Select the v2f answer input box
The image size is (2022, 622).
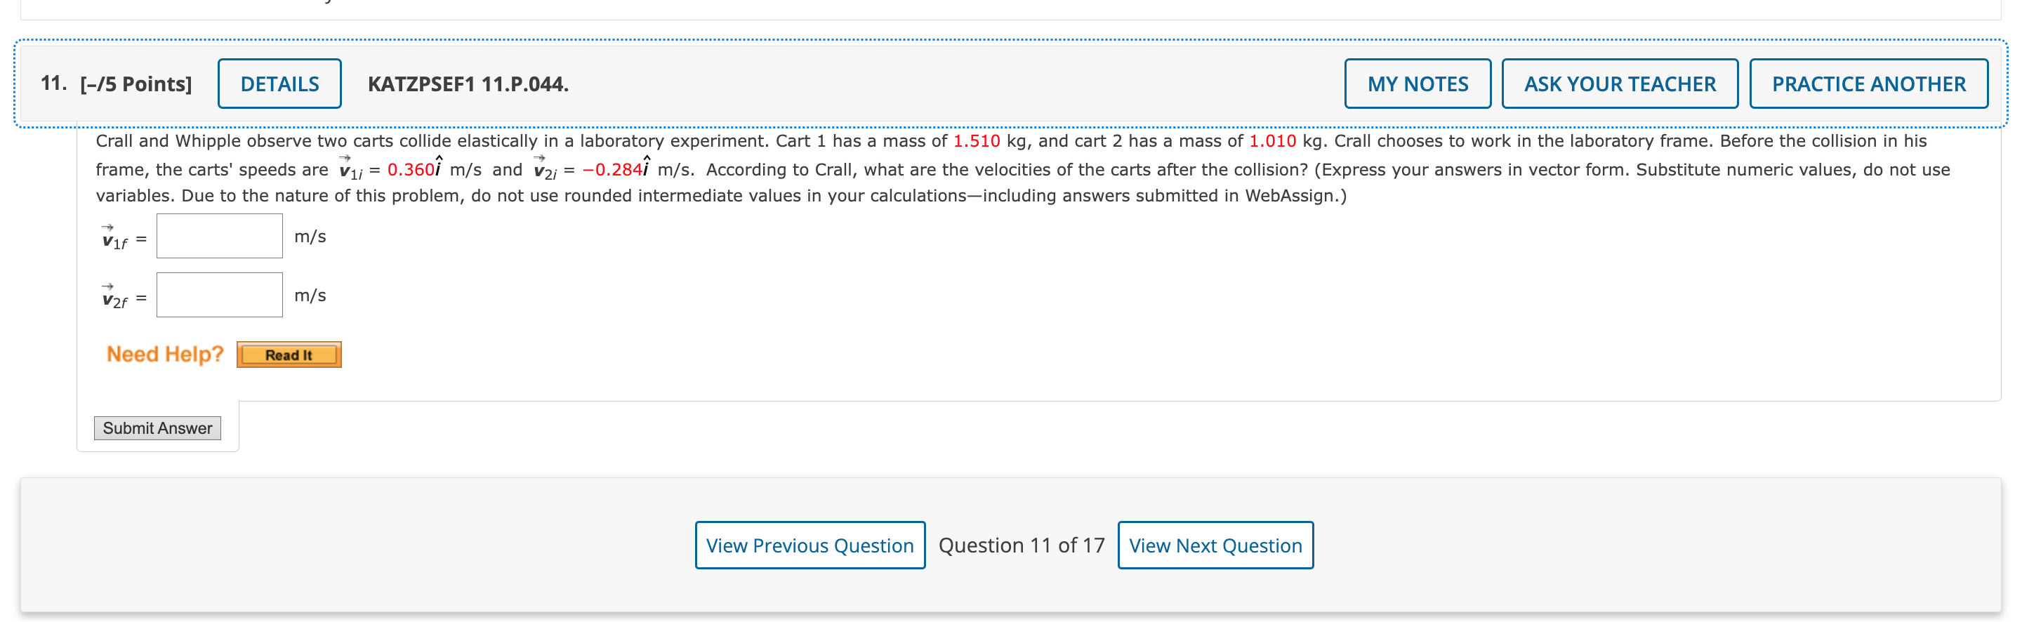coord(219,293)
